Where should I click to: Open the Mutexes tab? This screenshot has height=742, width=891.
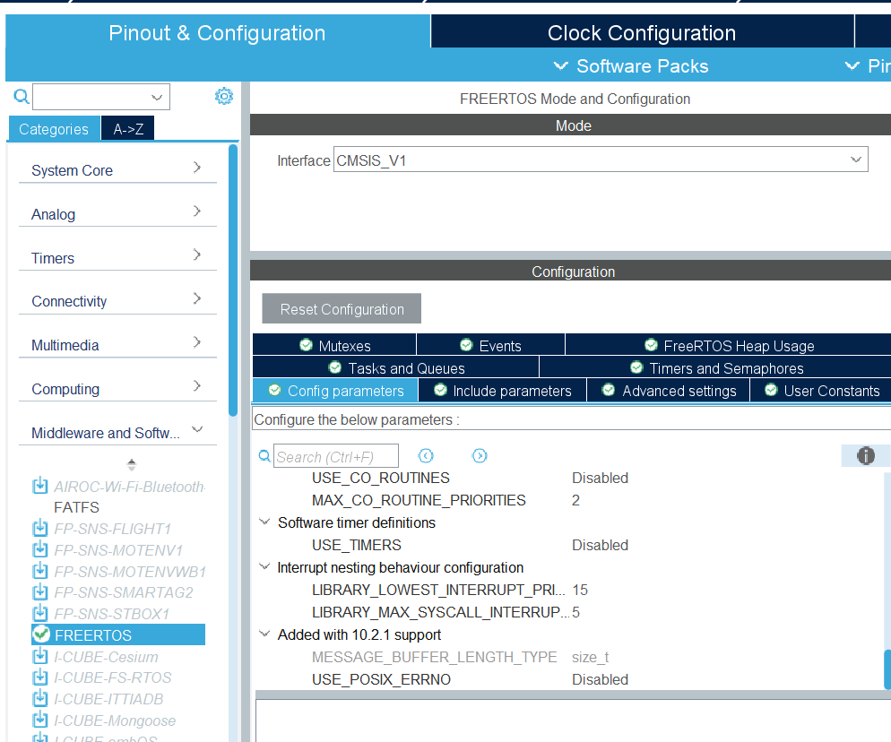334,345
